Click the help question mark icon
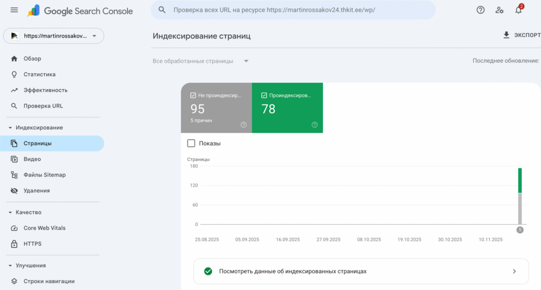This screenshot has width=541, height=290. point(480,10)
